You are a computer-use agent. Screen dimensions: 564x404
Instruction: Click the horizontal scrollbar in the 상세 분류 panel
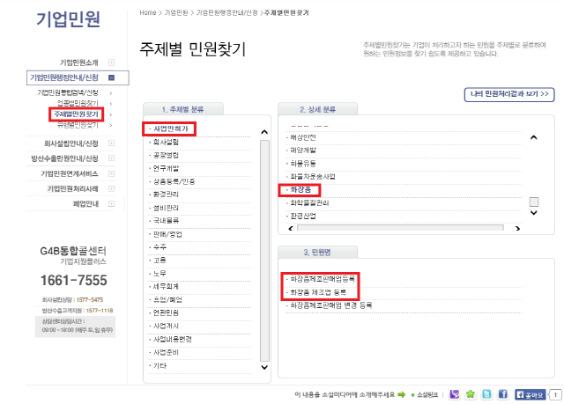[x=400, y=228]
